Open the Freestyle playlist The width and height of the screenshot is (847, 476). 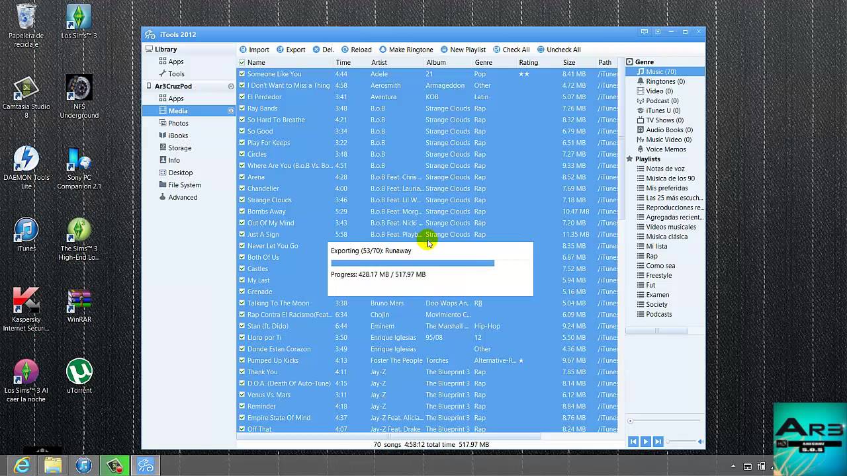pos(654,275)
